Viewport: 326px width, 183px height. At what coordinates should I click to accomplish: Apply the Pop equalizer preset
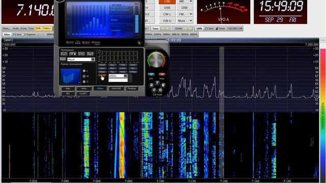coord(112,72)
